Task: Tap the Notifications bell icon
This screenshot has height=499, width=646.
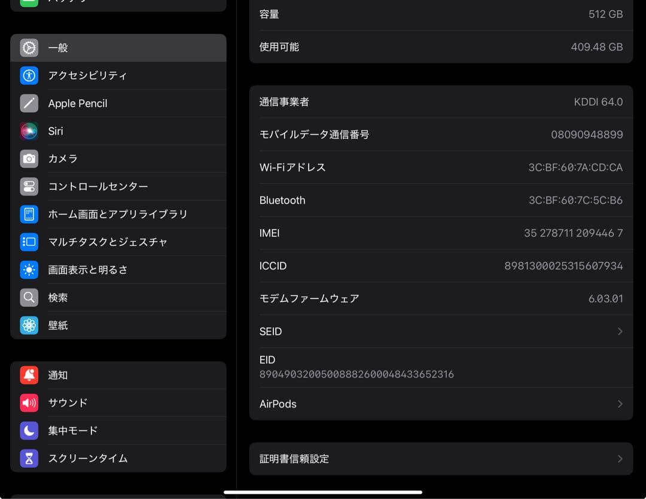Action: (x=29, y=375)
